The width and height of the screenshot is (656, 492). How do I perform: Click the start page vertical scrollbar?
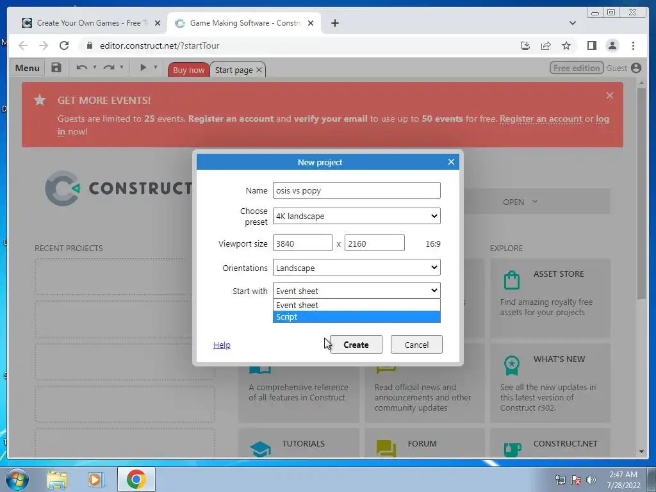[642, 192]
